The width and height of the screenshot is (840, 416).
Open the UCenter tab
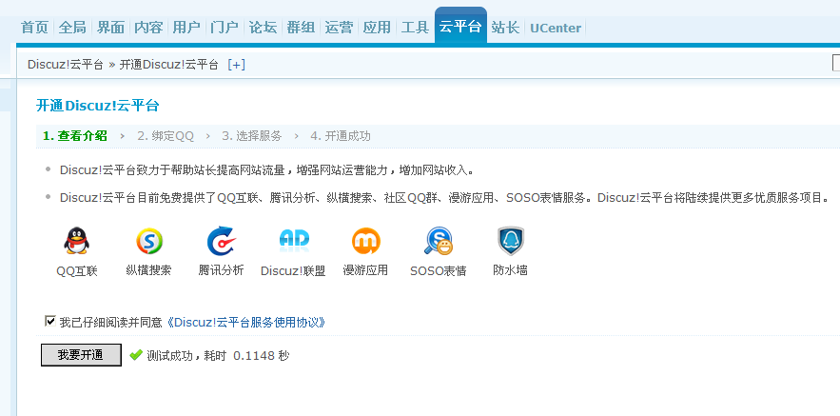[556, 29]
